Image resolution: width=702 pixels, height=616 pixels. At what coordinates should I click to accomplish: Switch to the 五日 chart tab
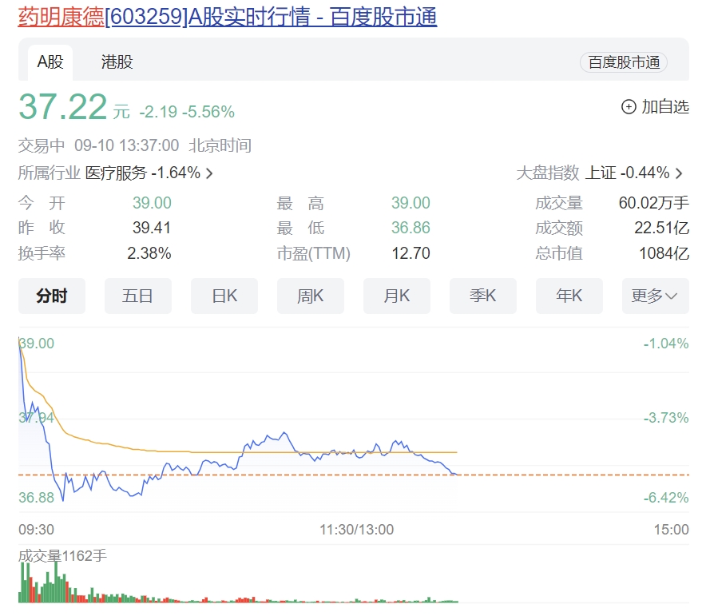[138, 296]
